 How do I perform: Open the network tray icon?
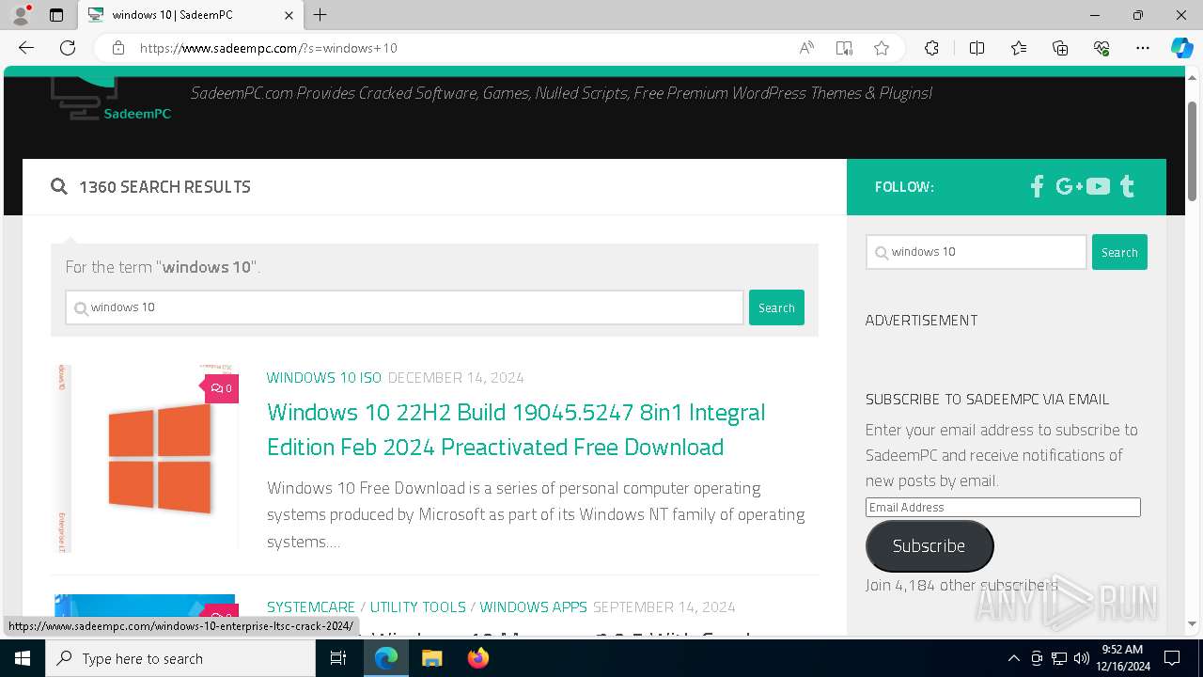click(1059, 658)
